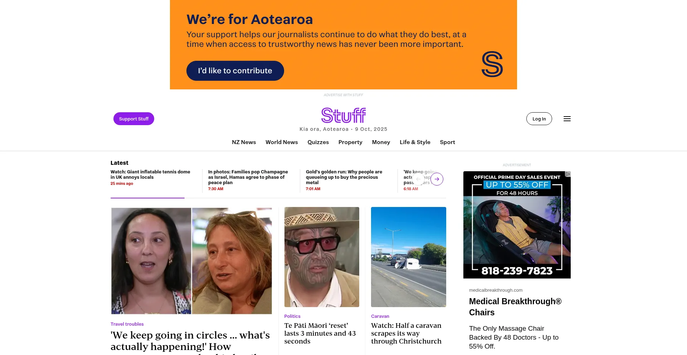The height and width of the screenshot is (355, 687).
Task: Click the Stuff logo
Action: (x=343, y=115)
